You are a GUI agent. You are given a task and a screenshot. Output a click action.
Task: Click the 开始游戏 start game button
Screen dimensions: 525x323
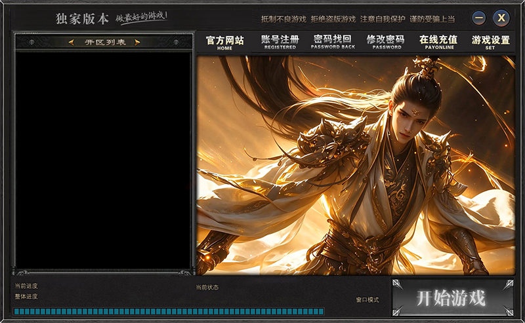coord(453,297)
